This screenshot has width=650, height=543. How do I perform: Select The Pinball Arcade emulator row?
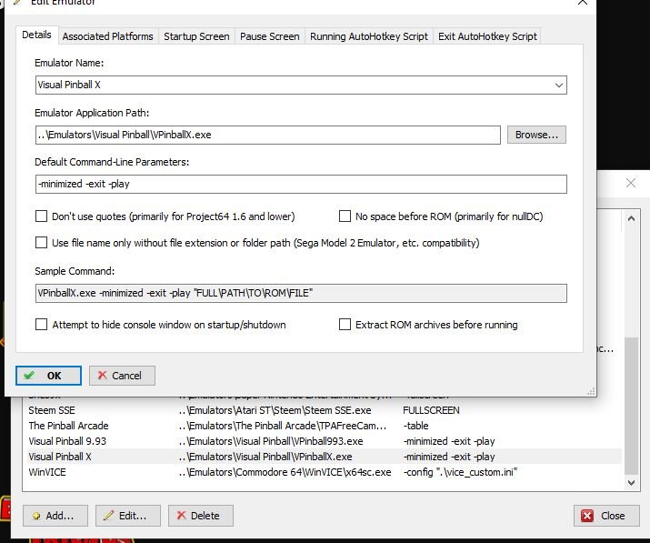coord(325,426)
